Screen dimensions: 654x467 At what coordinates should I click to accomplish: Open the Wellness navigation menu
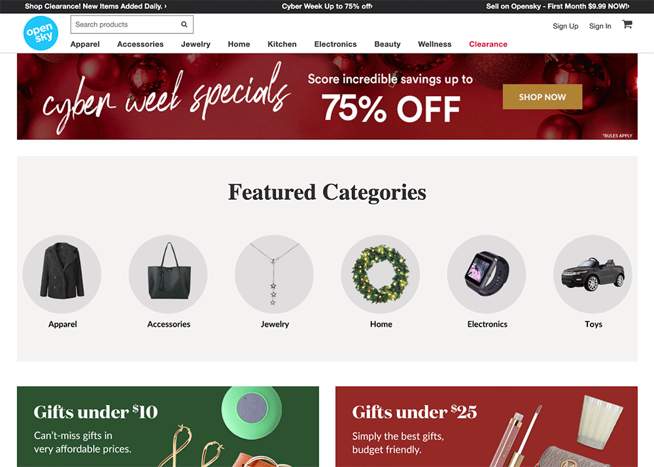[435, 44]
